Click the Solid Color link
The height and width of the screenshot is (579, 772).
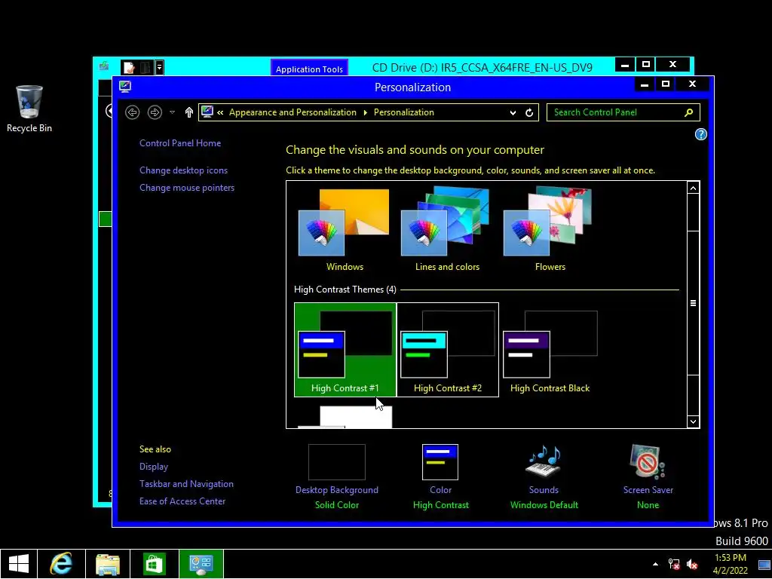click(337, 504)
